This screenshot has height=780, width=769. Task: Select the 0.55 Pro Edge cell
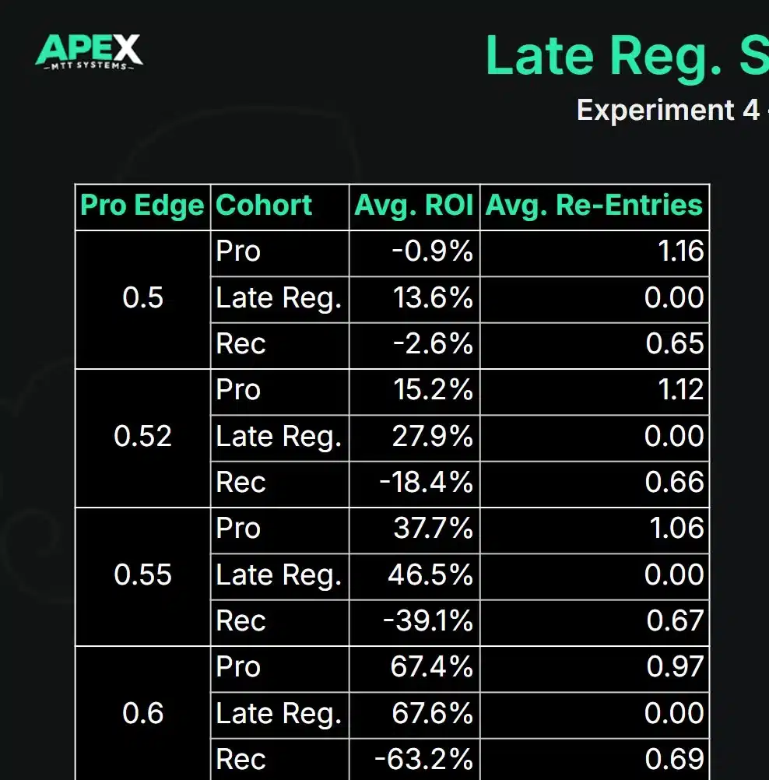pos(143,575)
